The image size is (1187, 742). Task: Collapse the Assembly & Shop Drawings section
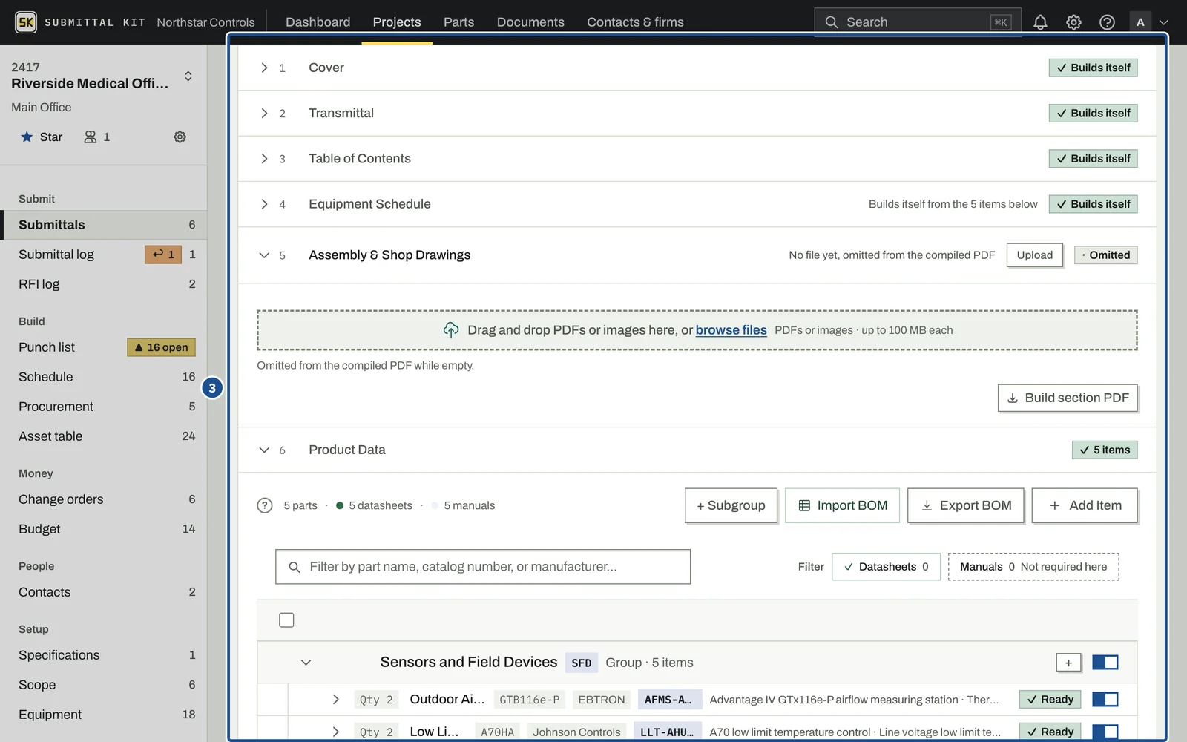click(264, 255)
